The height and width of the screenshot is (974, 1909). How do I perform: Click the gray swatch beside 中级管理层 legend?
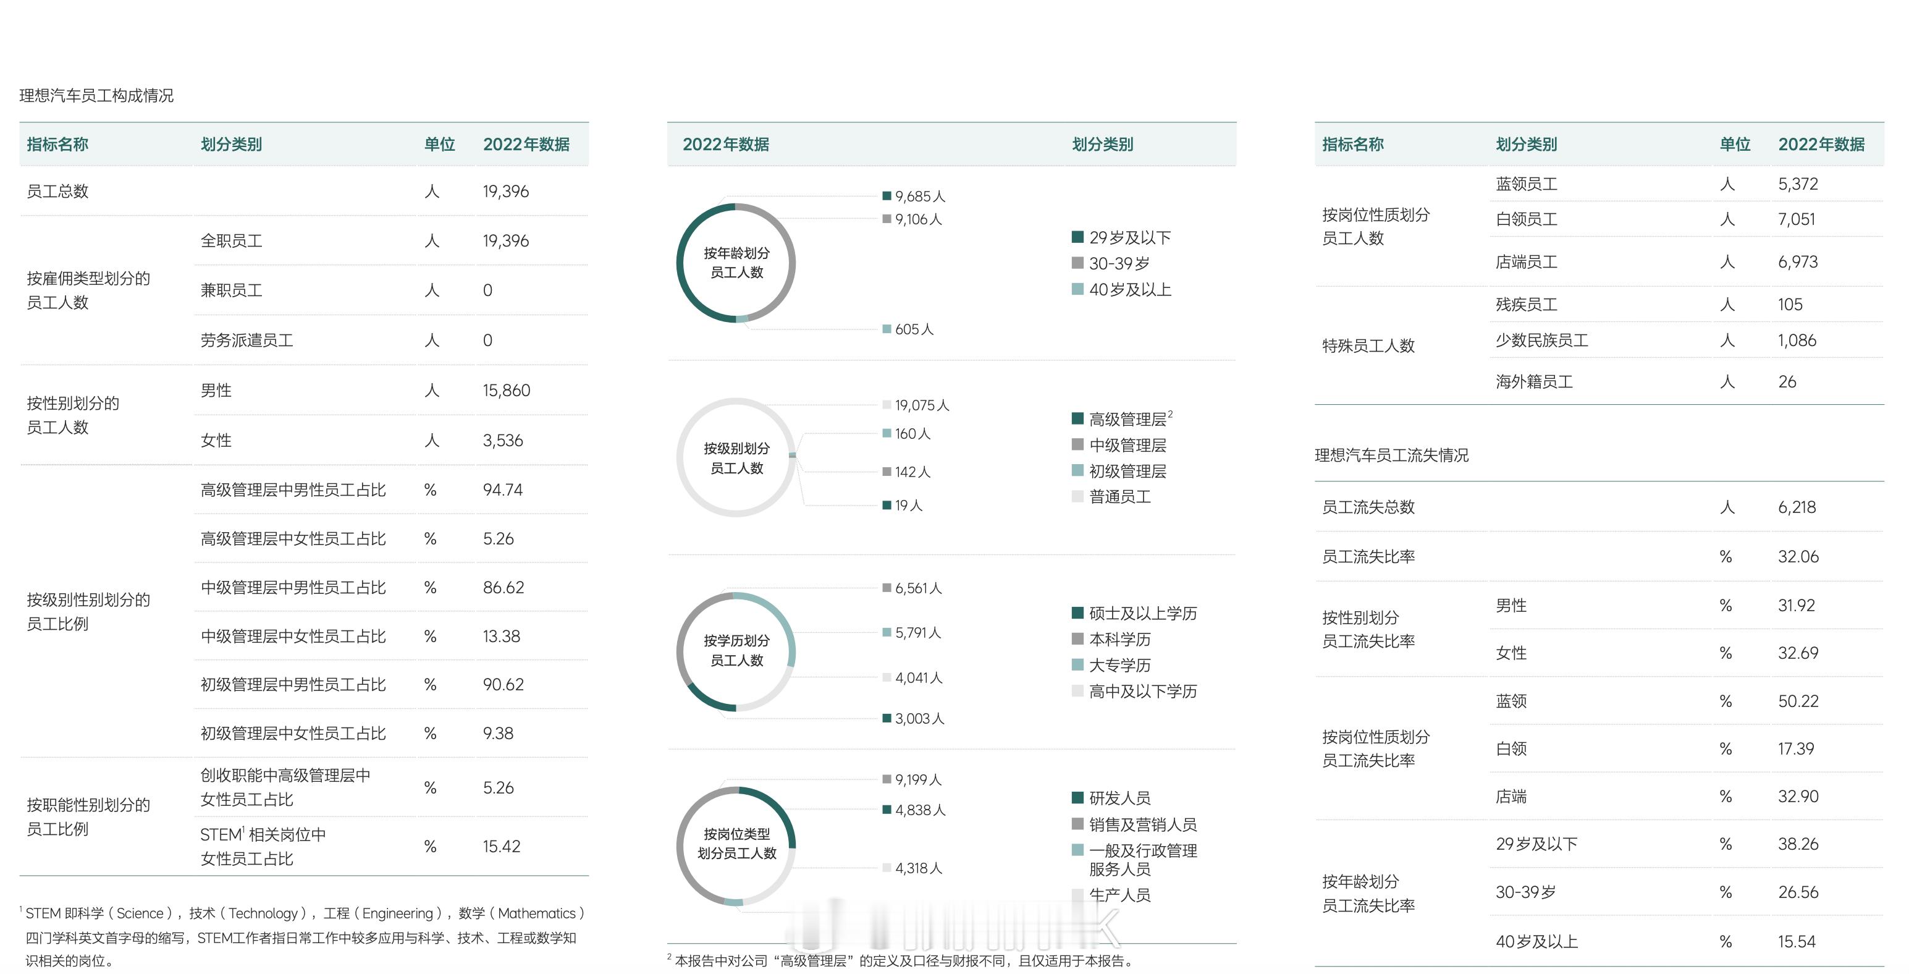1077,445
